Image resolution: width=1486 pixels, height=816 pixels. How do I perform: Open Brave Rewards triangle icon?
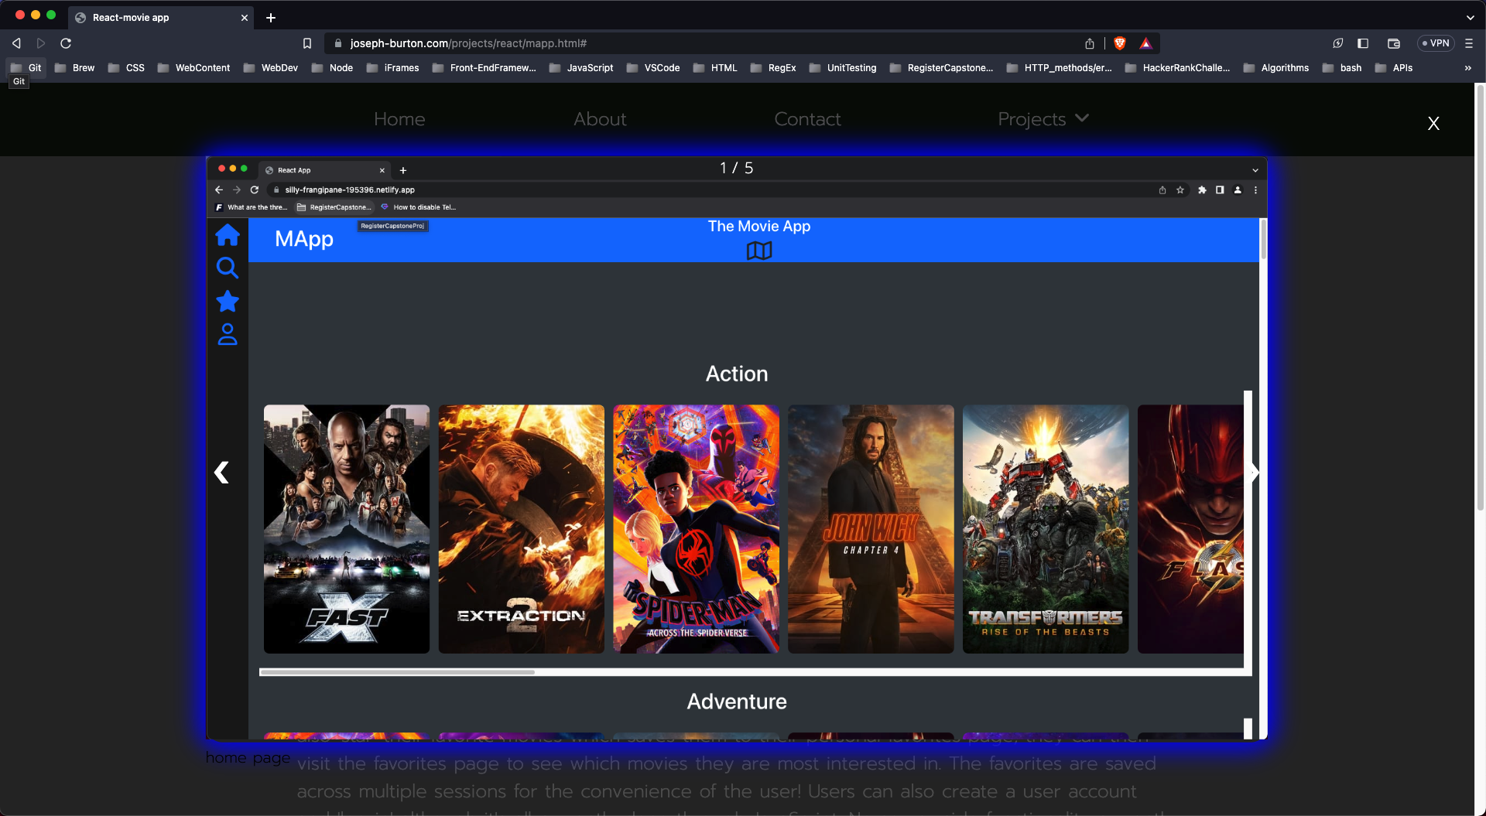click(x=1145, y=43)
